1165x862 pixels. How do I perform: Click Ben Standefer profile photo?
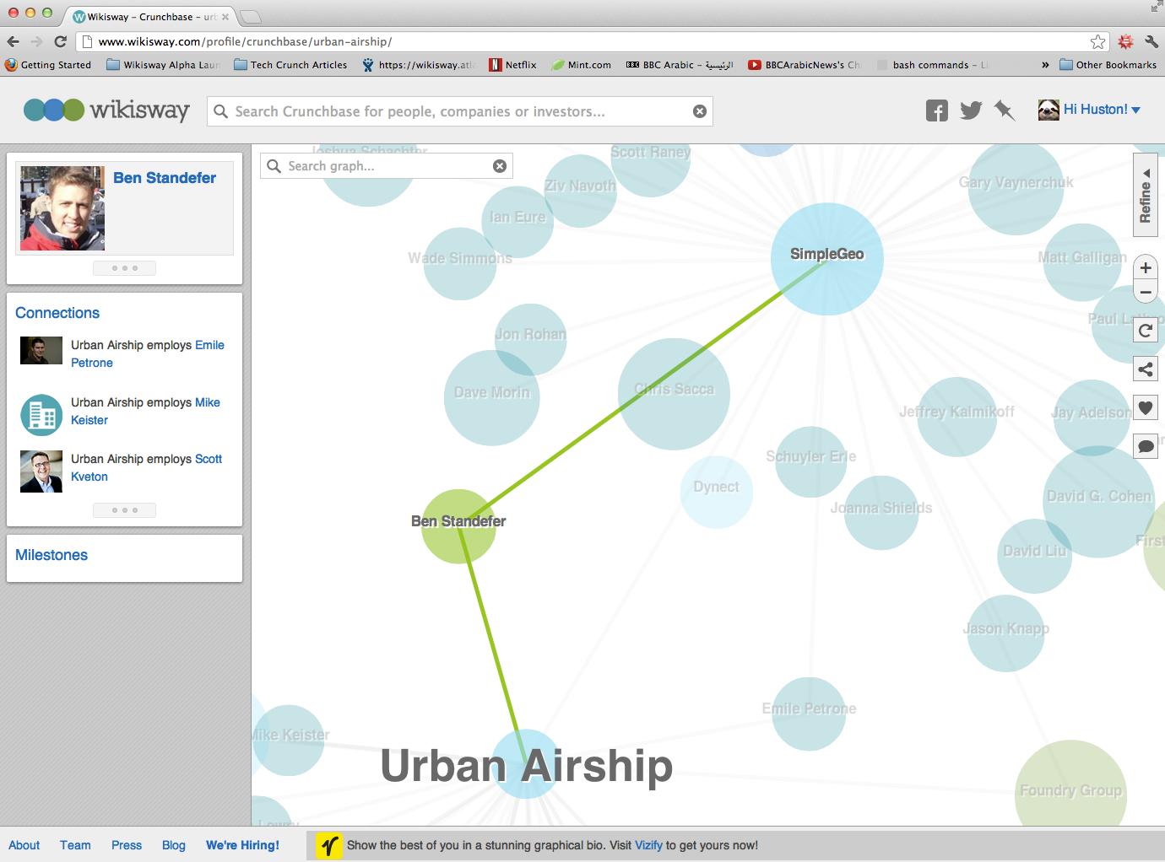(x=62, y=208)
